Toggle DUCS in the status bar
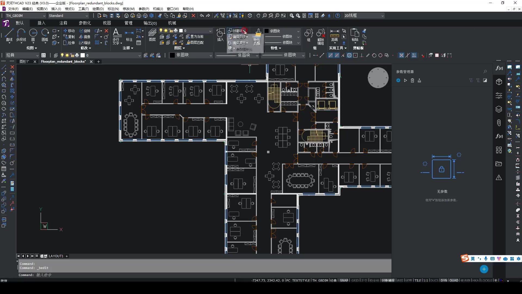The image size is (522, 294). coord(434,280)
